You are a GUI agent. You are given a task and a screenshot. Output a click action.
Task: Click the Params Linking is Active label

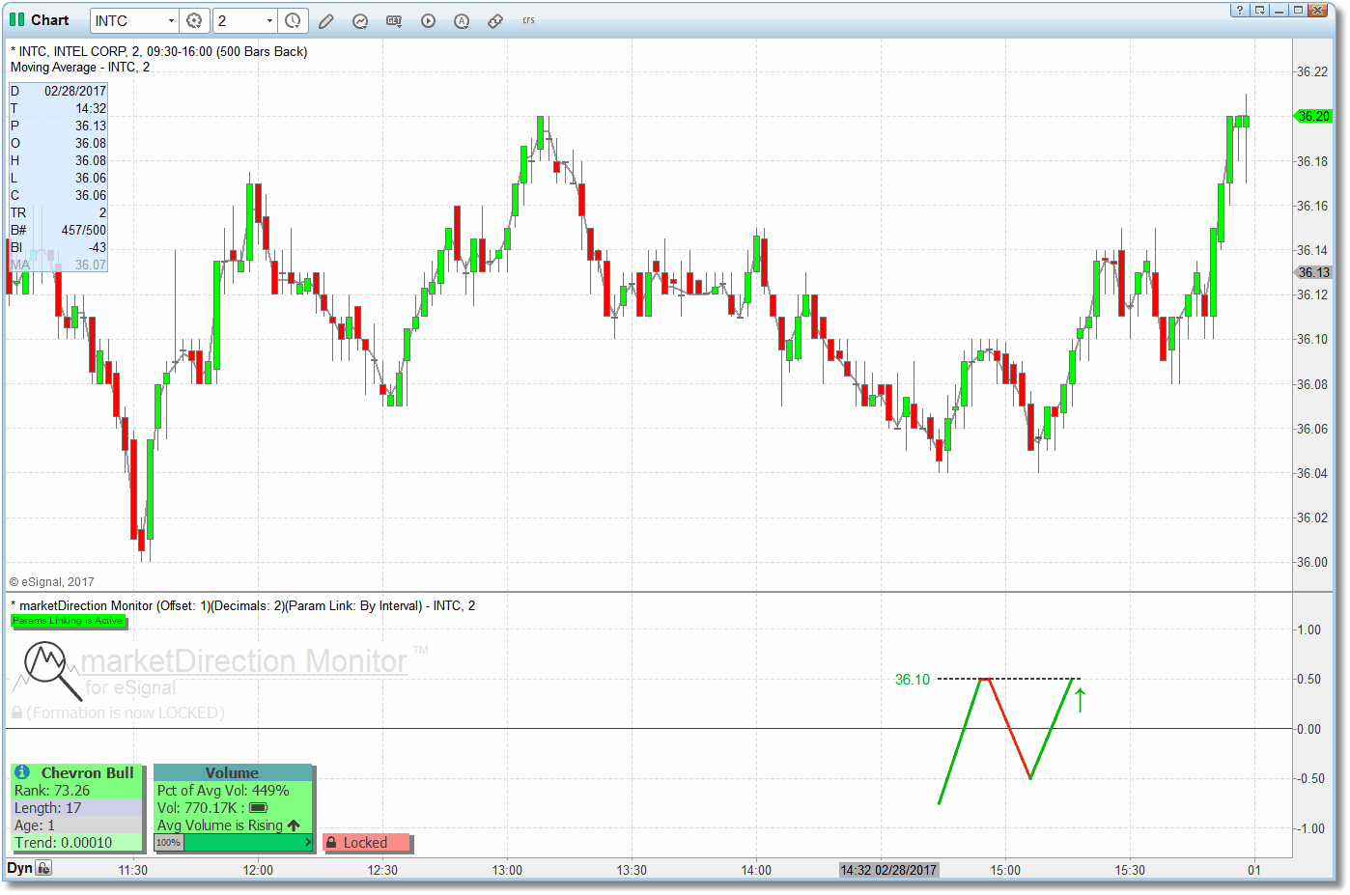pos(68,621)
